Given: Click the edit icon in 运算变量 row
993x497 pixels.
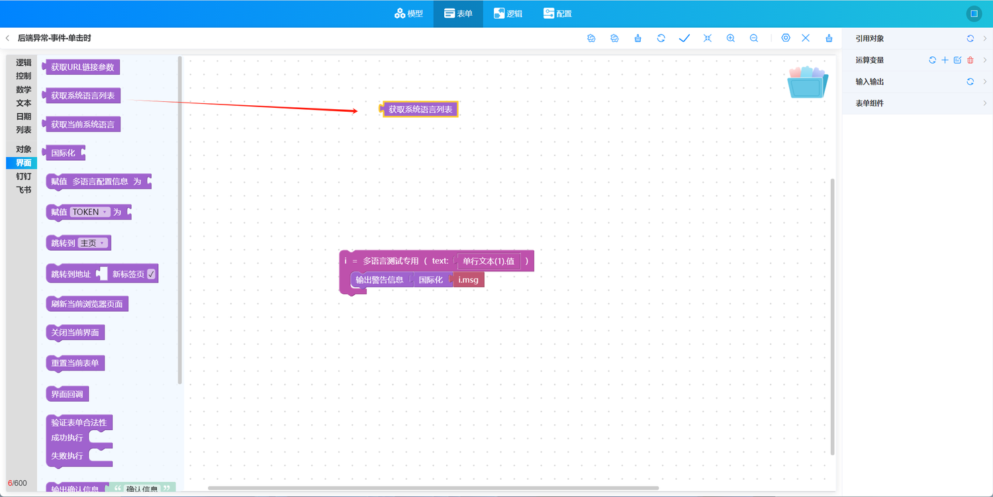Looking at the screenshot, I should pos(957,60).
